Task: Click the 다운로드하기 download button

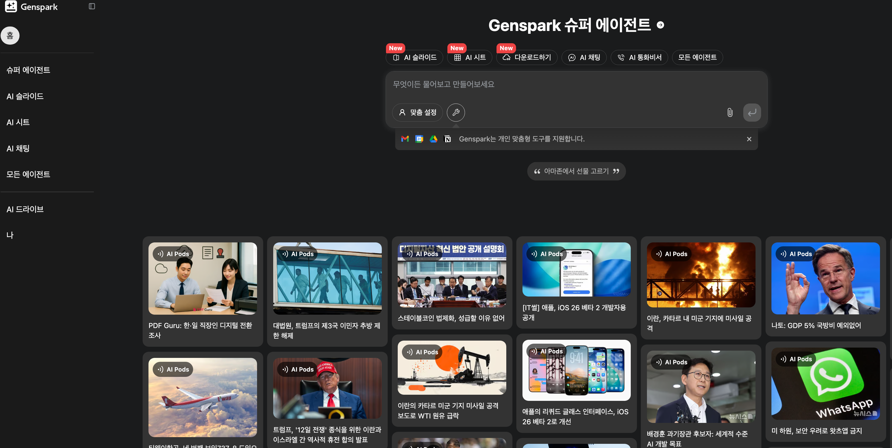Action: coord(526,57)
